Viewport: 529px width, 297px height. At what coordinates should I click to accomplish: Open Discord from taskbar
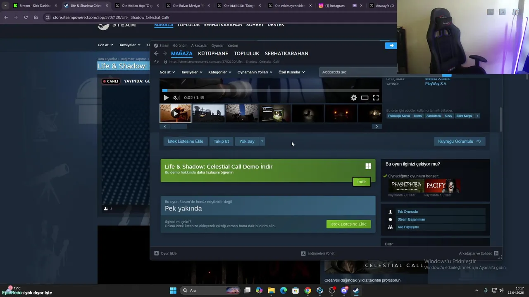tap(344, 290)
